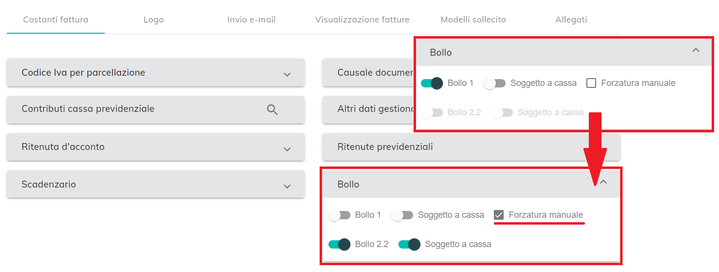Select the Allegati tab
Screen dimensions: 719x272
pyautogui.click(x=571, y=20)
